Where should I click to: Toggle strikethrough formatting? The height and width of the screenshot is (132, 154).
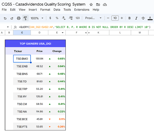point(143,18)
